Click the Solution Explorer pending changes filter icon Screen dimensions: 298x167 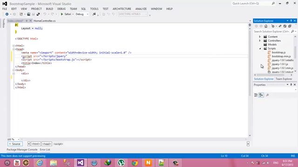pos(273,26)
